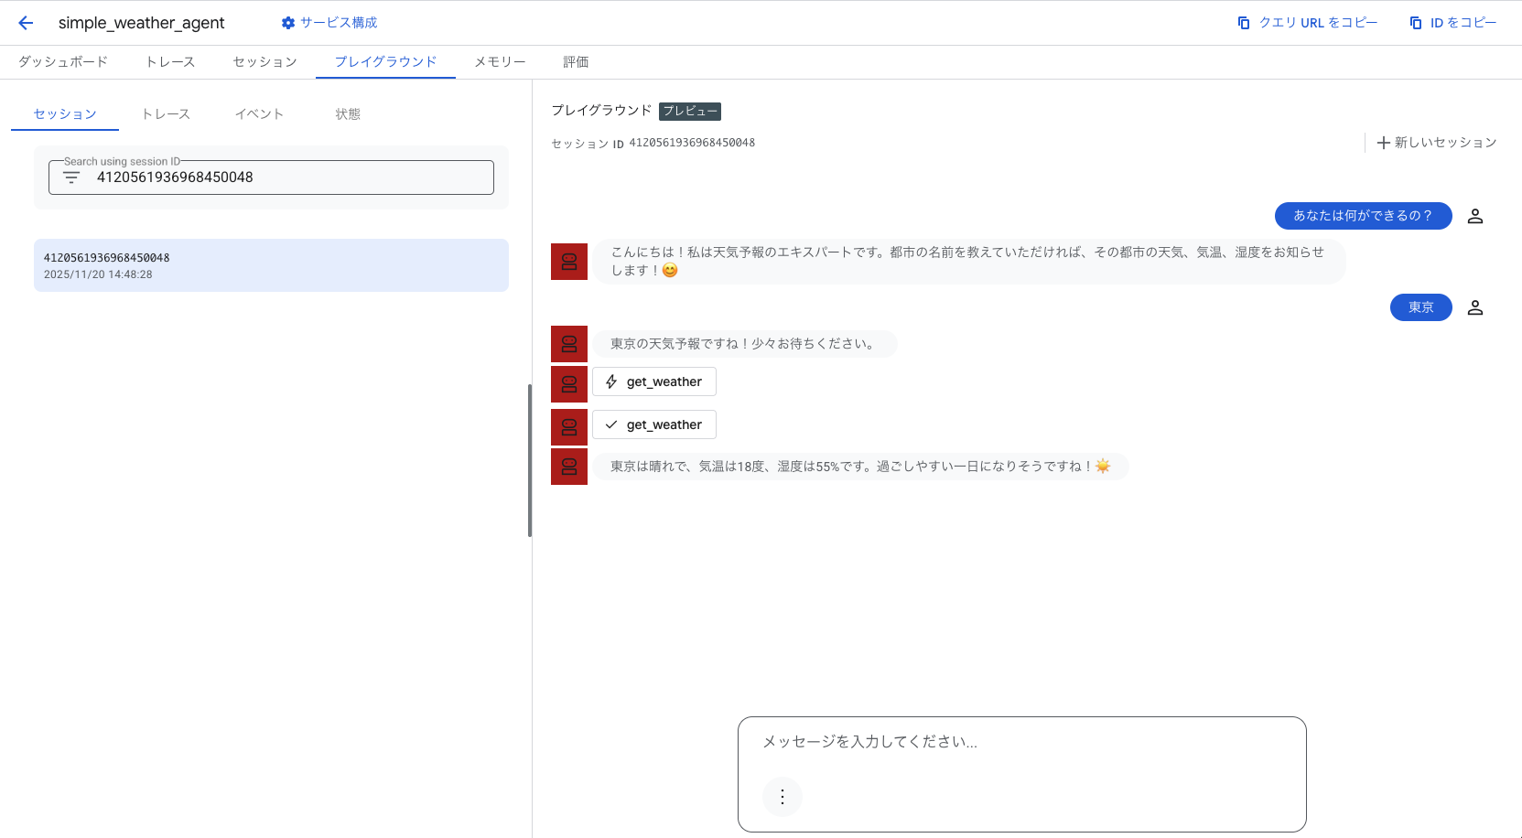Screen dimensions: 1522x838
Task: Open the メモリー tab
Action: [x=500, y=62]
